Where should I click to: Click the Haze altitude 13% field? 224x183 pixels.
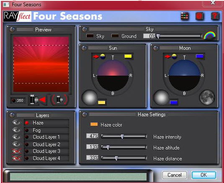click(x=92, y=147)
